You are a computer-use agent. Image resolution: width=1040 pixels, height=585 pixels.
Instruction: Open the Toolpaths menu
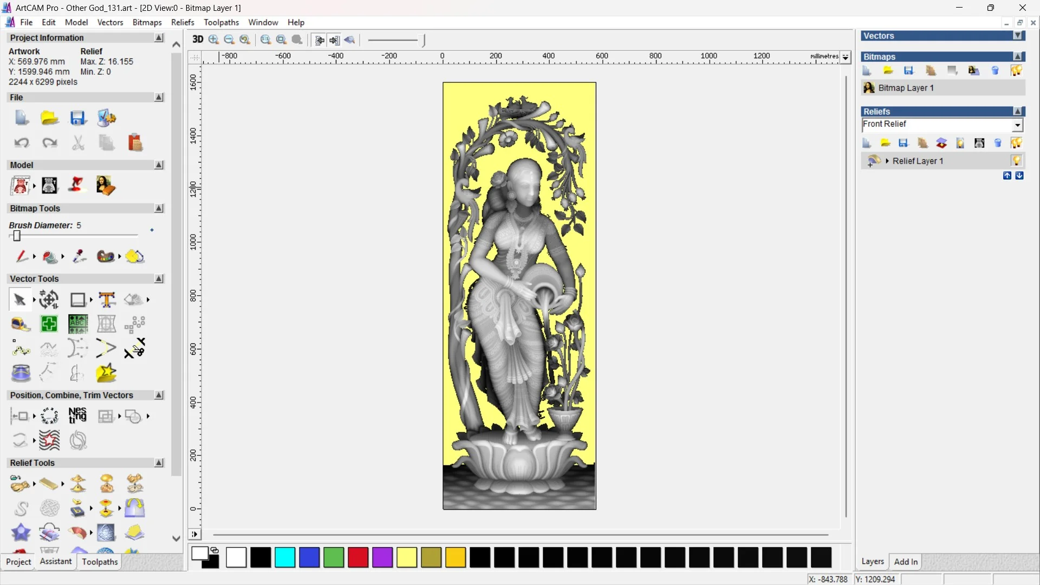[221, 22]
